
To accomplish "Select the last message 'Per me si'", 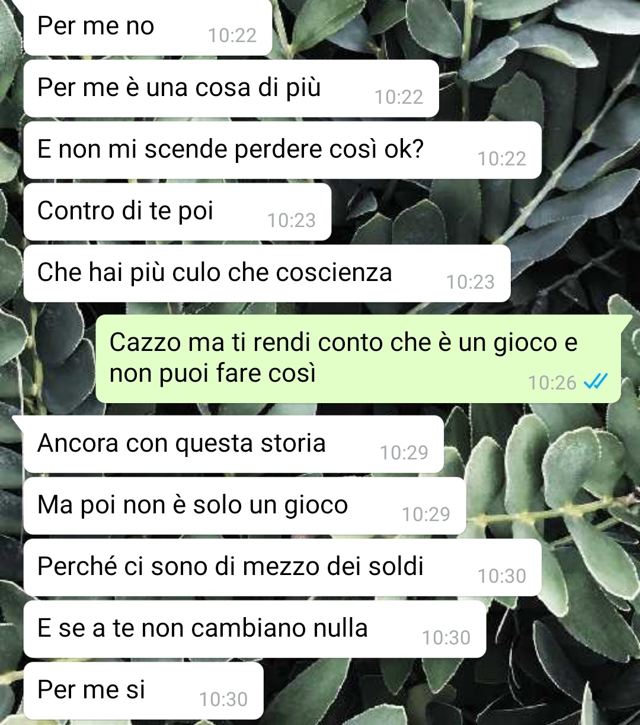I will point(143,691).
